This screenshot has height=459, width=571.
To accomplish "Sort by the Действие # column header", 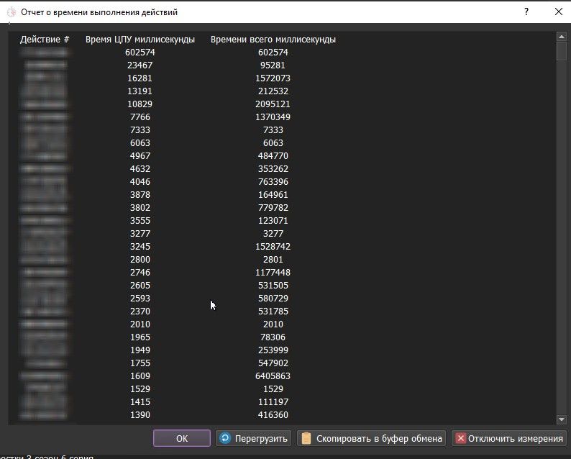I will [x=45, y=40].
